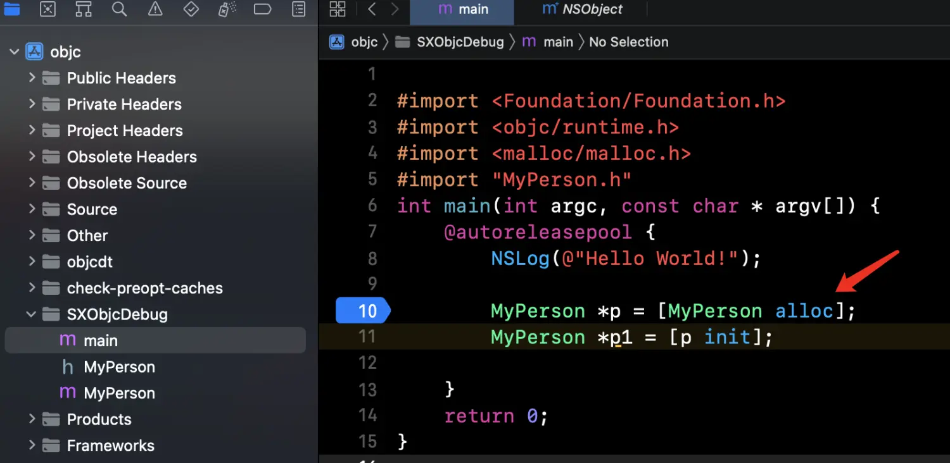950x463 pixels.
Task: Open the Report navigator
Action: tap(298, 9)
